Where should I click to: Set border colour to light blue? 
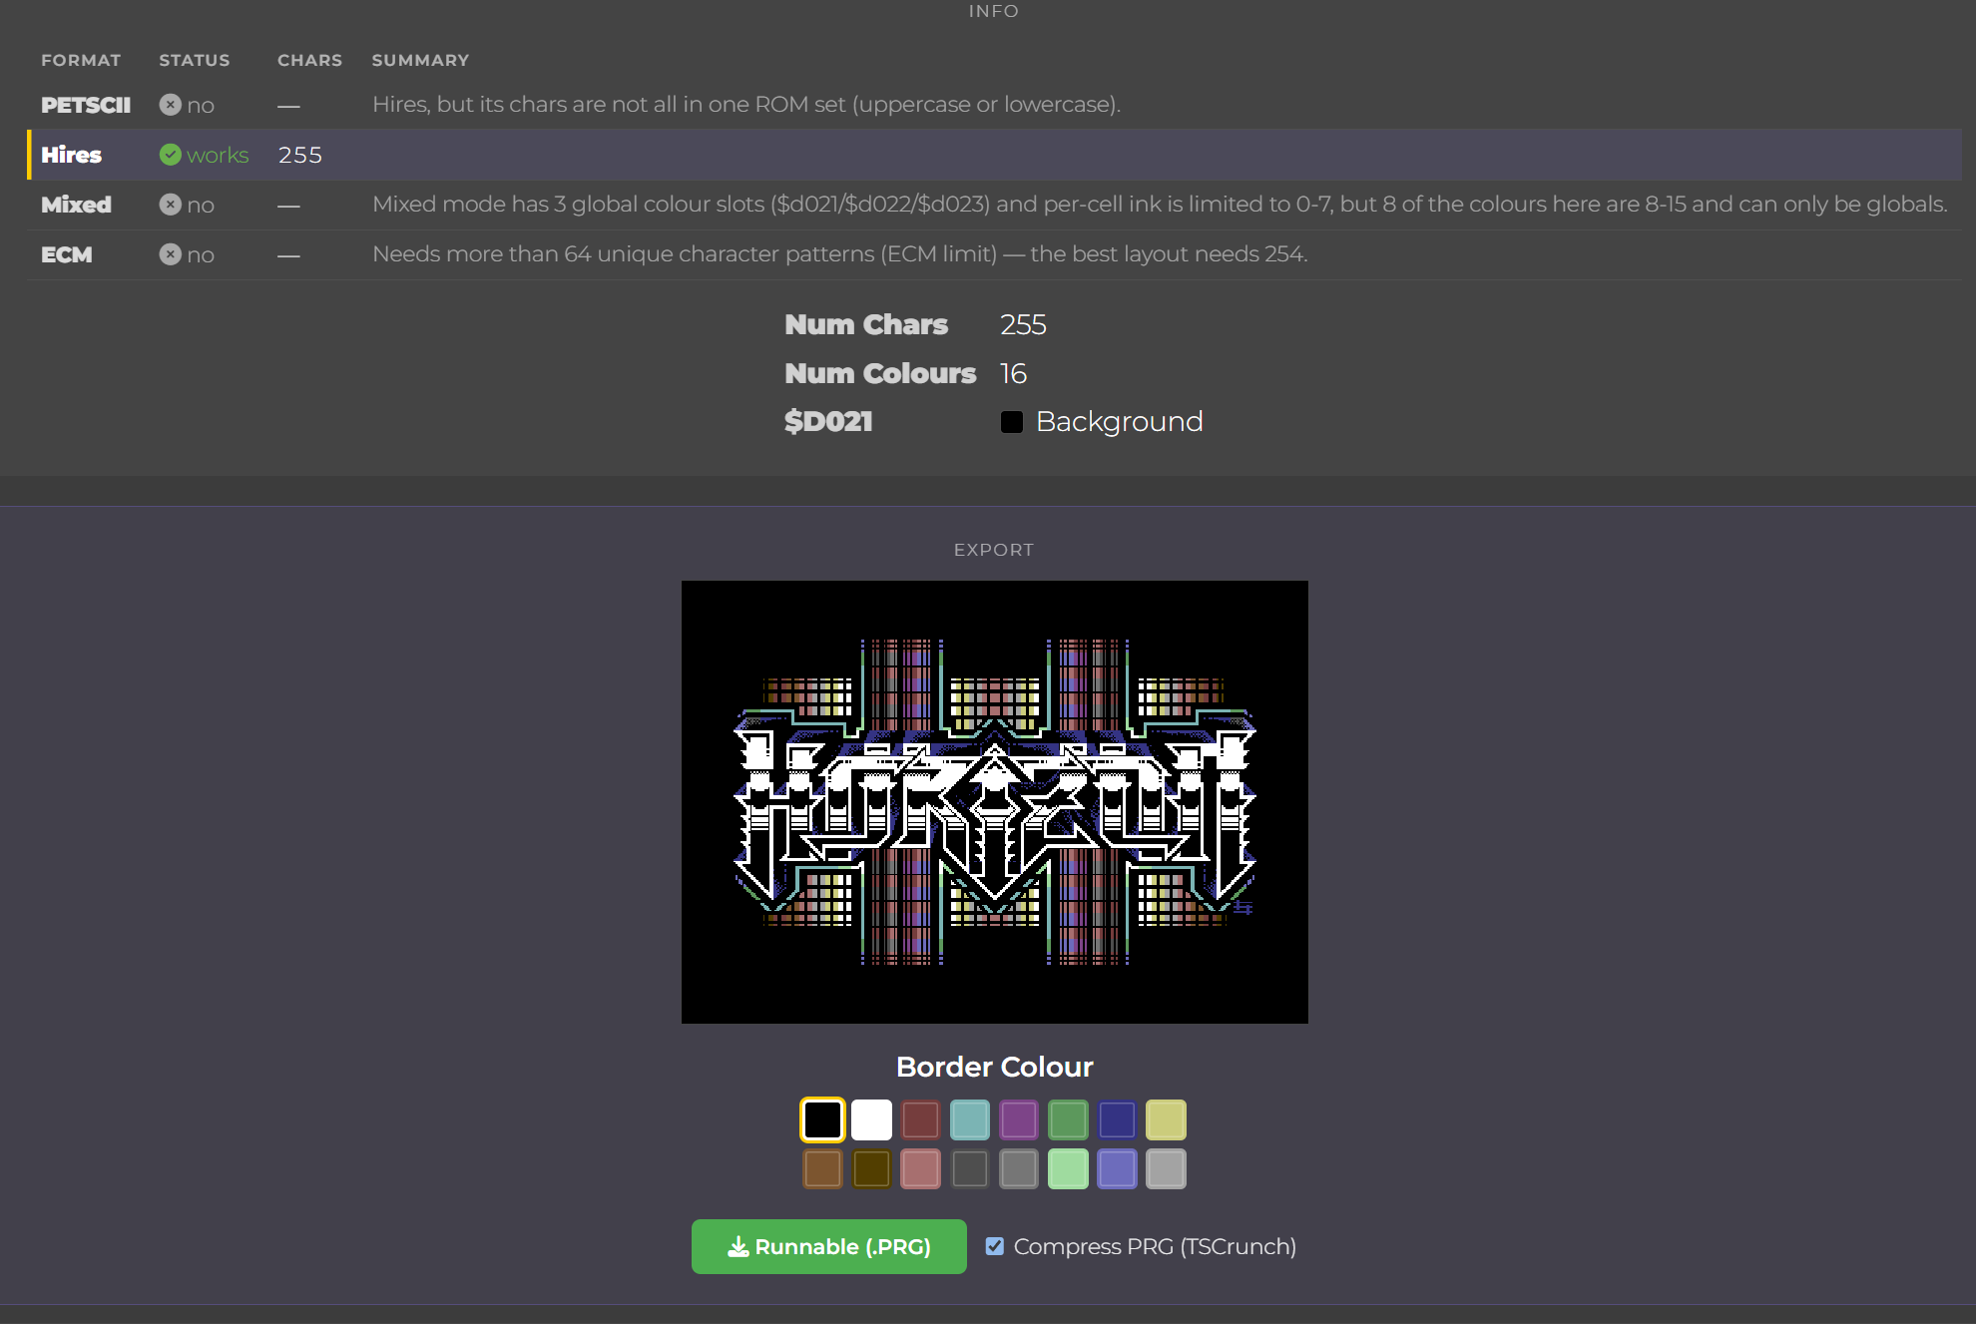pos(1117,1168)
